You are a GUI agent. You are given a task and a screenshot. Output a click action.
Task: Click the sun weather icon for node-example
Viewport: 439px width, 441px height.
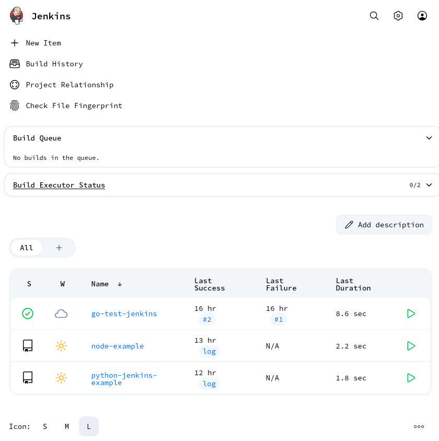pyautogui.click(x=61, y=346)
